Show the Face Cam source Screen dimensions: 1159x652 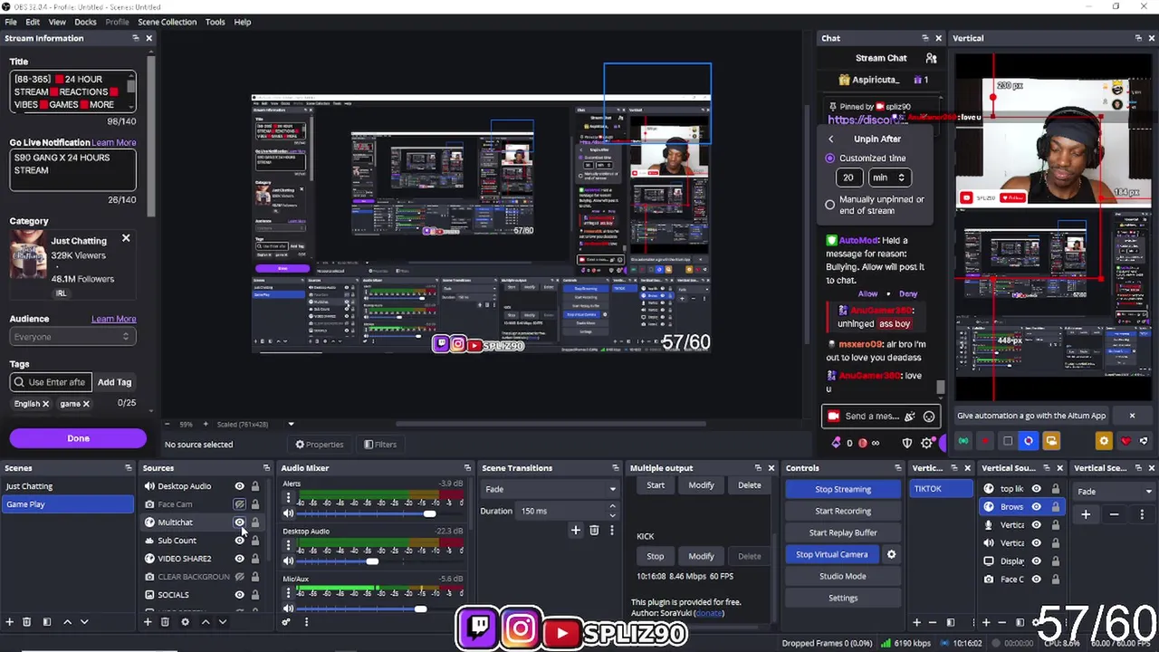(x=239, y=504)
